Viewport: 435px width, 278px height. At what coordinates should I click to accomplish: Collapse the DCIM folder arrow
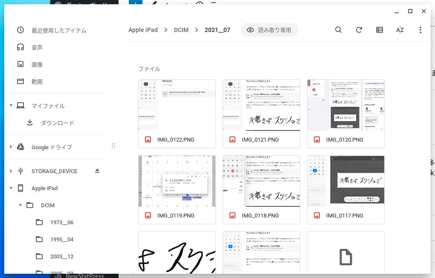pos(20,205)
